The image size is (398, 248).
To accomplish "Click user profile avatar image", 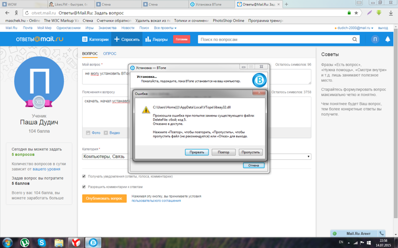I will [39, 82].
